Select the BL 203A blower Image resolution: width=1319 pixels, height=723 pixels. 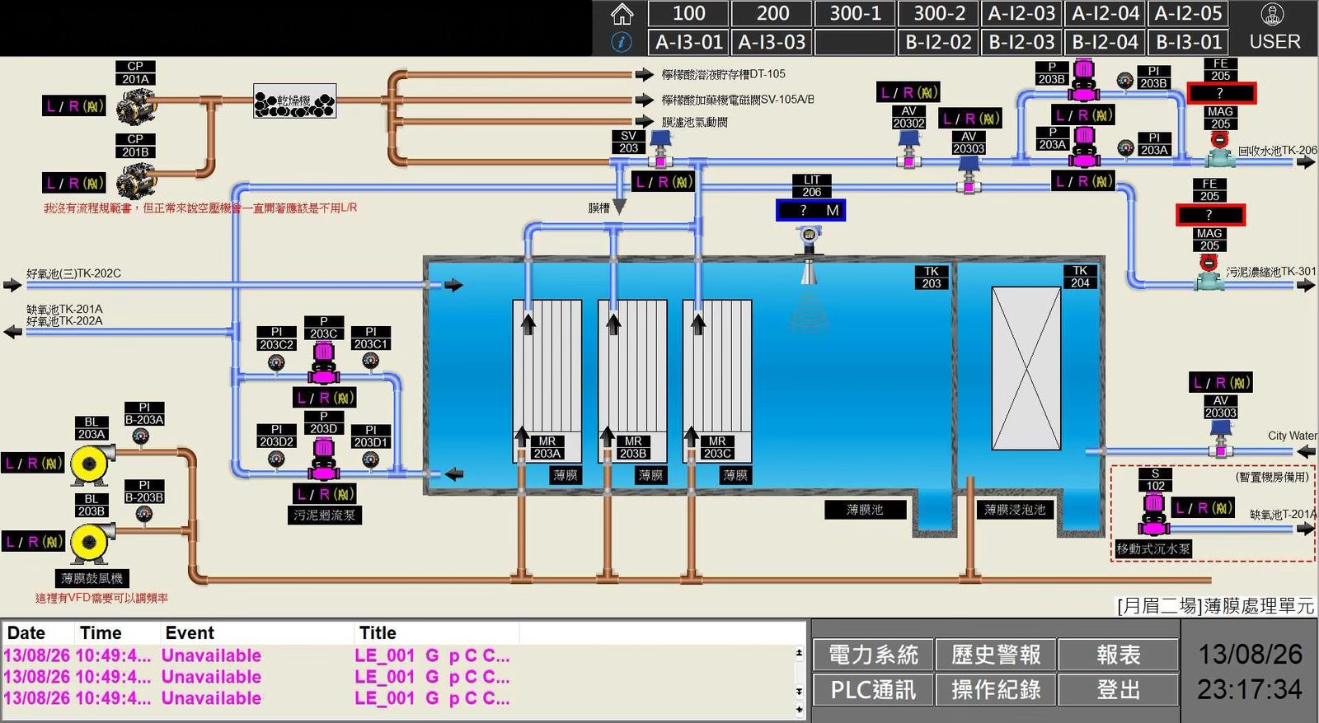pyautogui.click(x=91, y=464)
